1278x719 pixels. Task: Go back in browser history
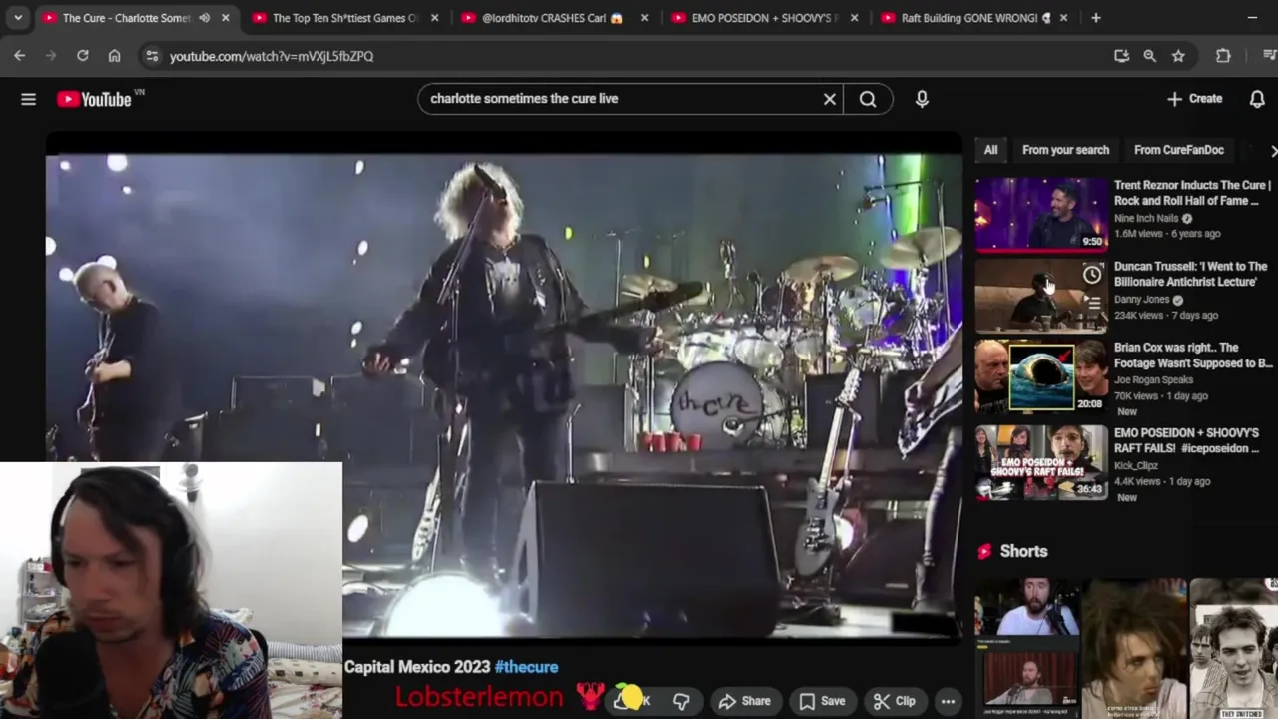[19, 56]
